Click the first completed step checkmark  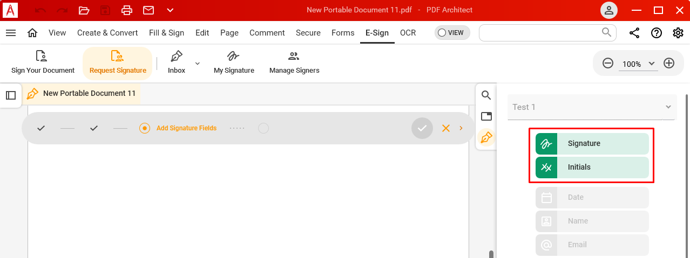click(x=41, y=128)
